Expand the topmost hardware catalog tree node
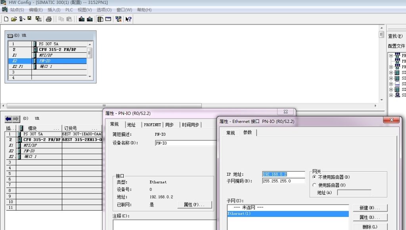This screenshot has height=230, width=406. point(391,56)
